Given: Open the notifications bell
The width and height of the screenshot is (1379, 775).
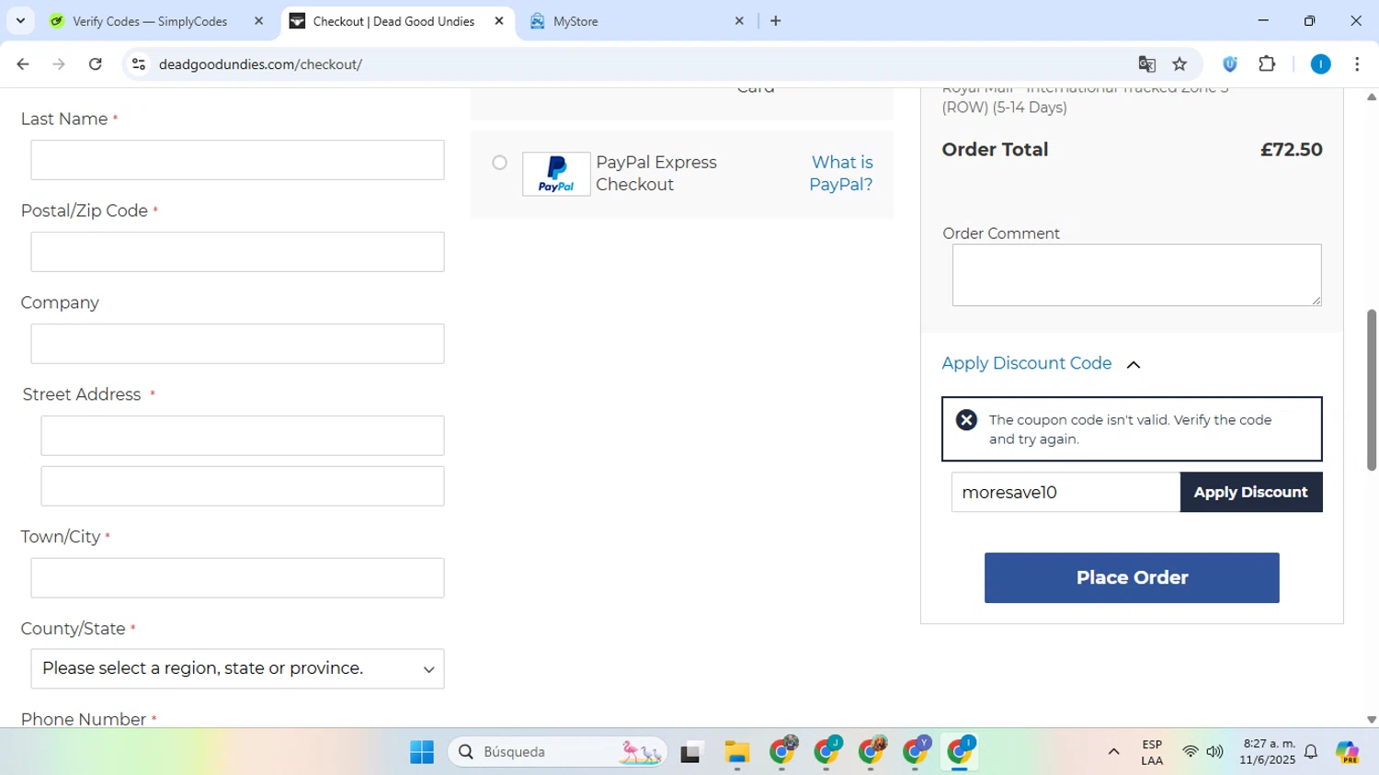Looking at the screenshot, I should coord(1311,752).
